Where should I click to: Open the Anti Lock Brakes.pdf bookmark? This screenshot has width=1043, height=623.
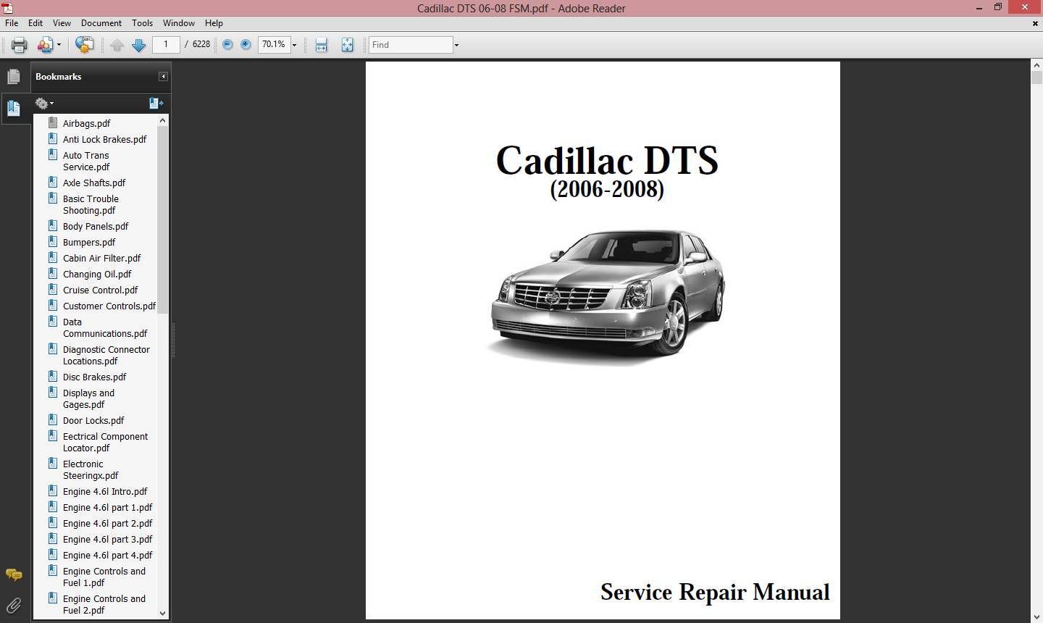point(104,139)
